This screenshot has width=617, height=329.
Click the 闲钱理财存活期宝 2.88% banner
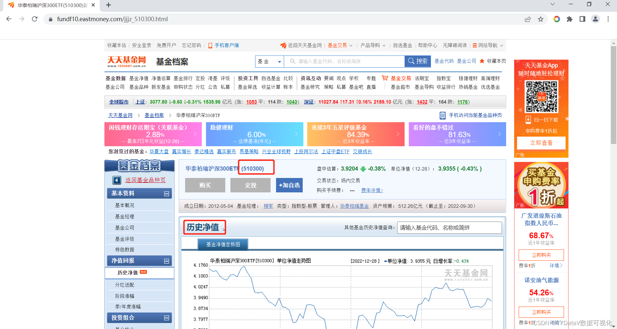click(153, 134)
